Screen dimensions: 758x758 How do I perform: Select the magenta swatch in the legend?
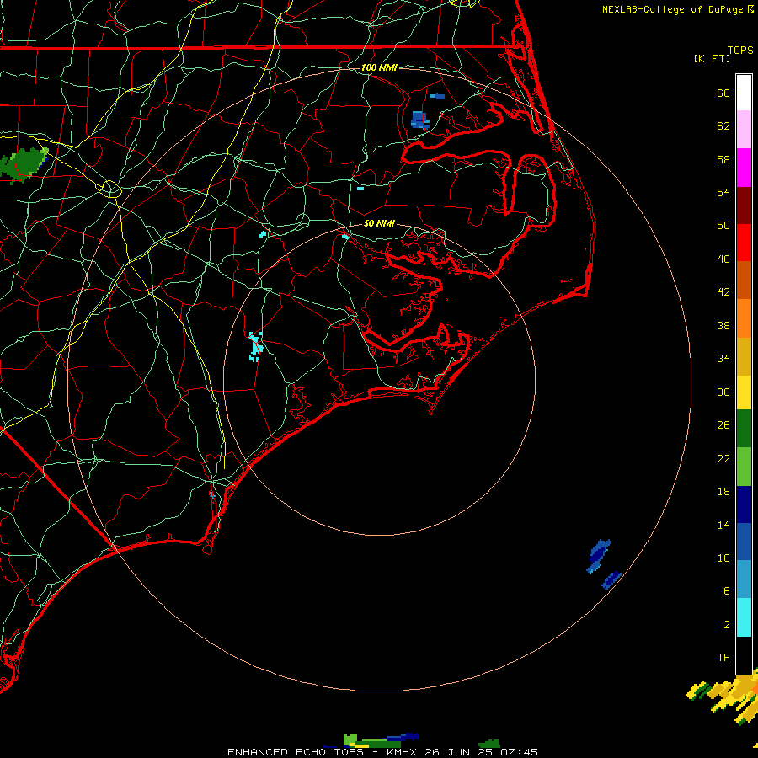pyautogui.click(x=744, y=168)
